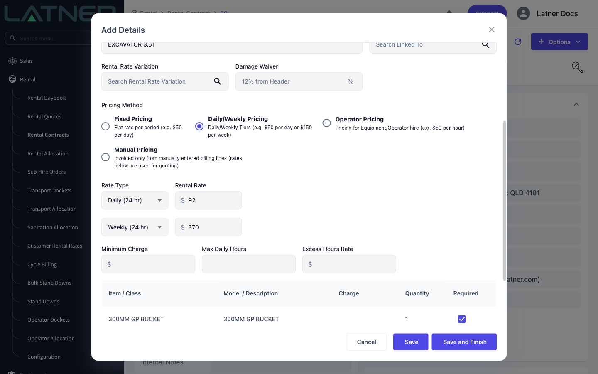Choose the Operator Pricing radio option

click(327, 123)
